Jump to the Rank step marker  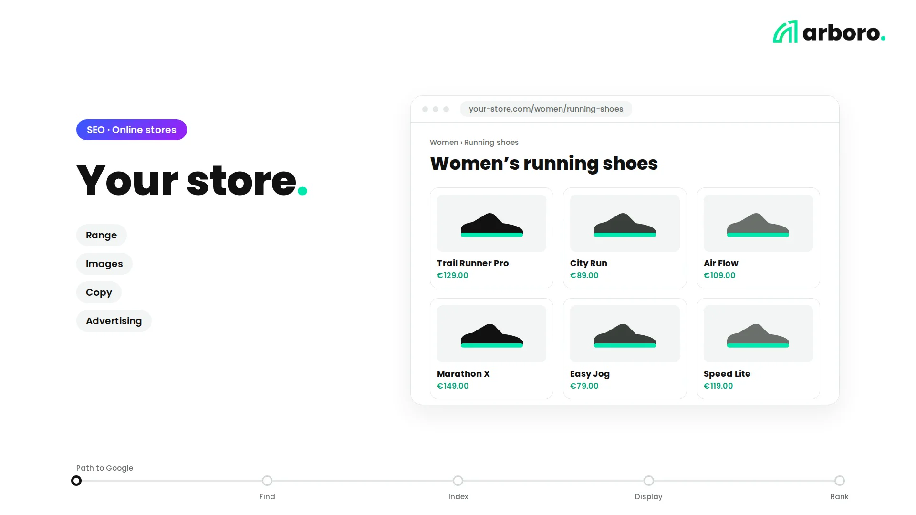click(840, 481)
